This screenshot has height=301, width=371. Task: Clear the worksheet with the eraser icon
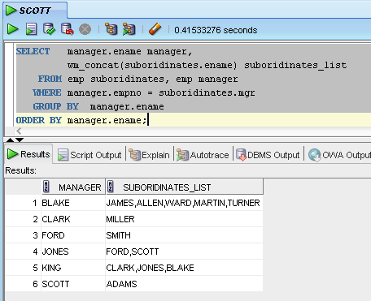pyautogui.click(x=155, y=29)
